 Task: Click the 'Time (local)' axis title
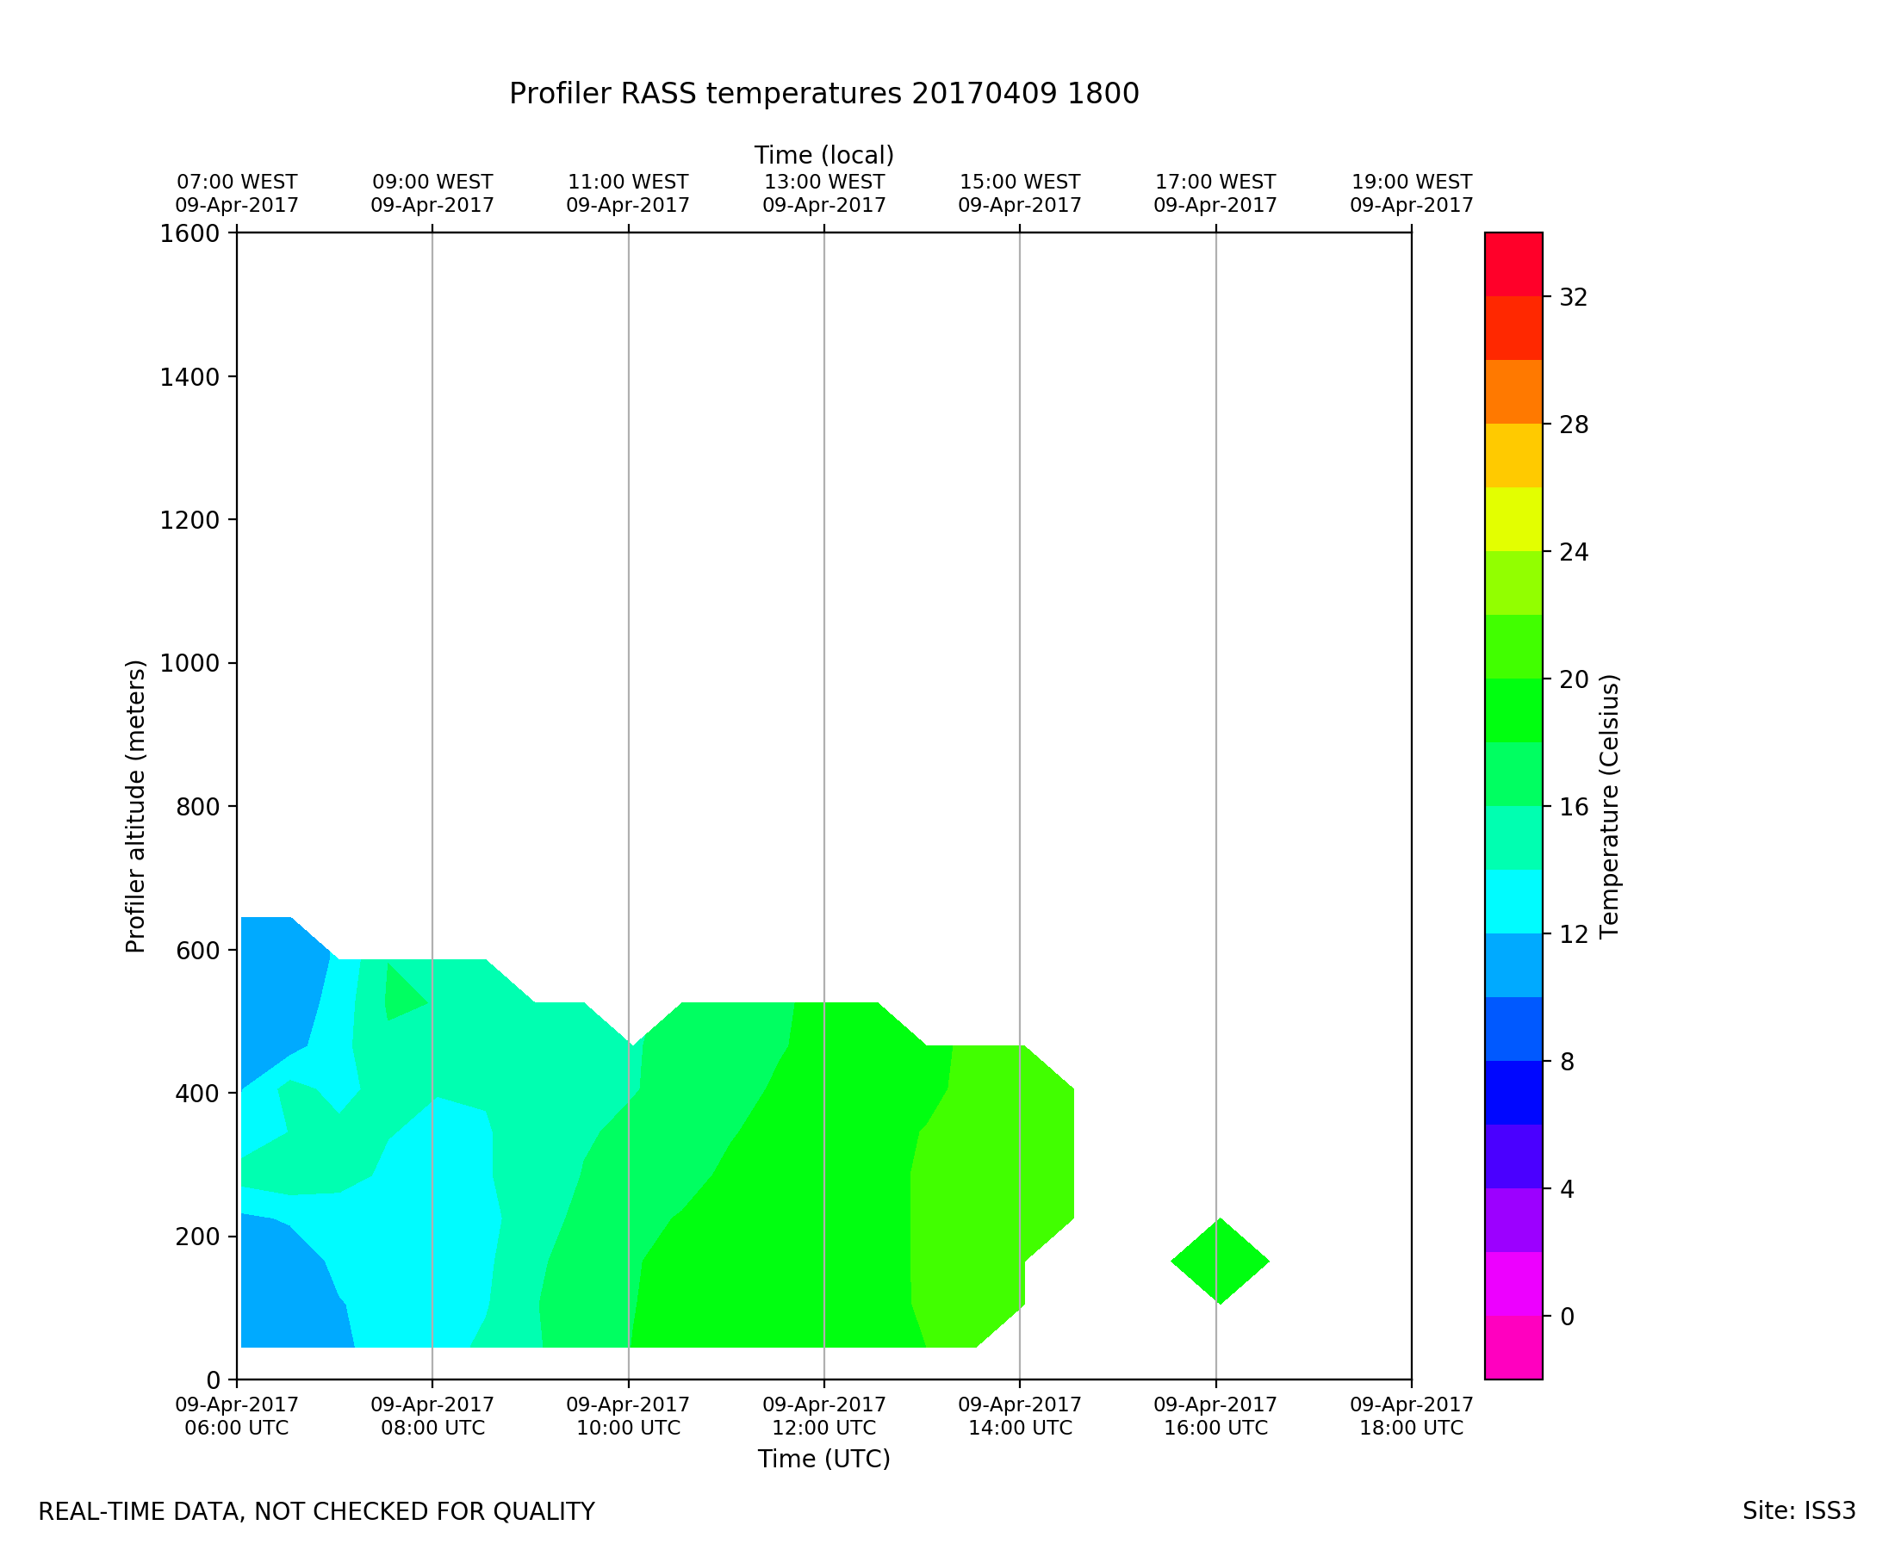(x=823, y=155)
